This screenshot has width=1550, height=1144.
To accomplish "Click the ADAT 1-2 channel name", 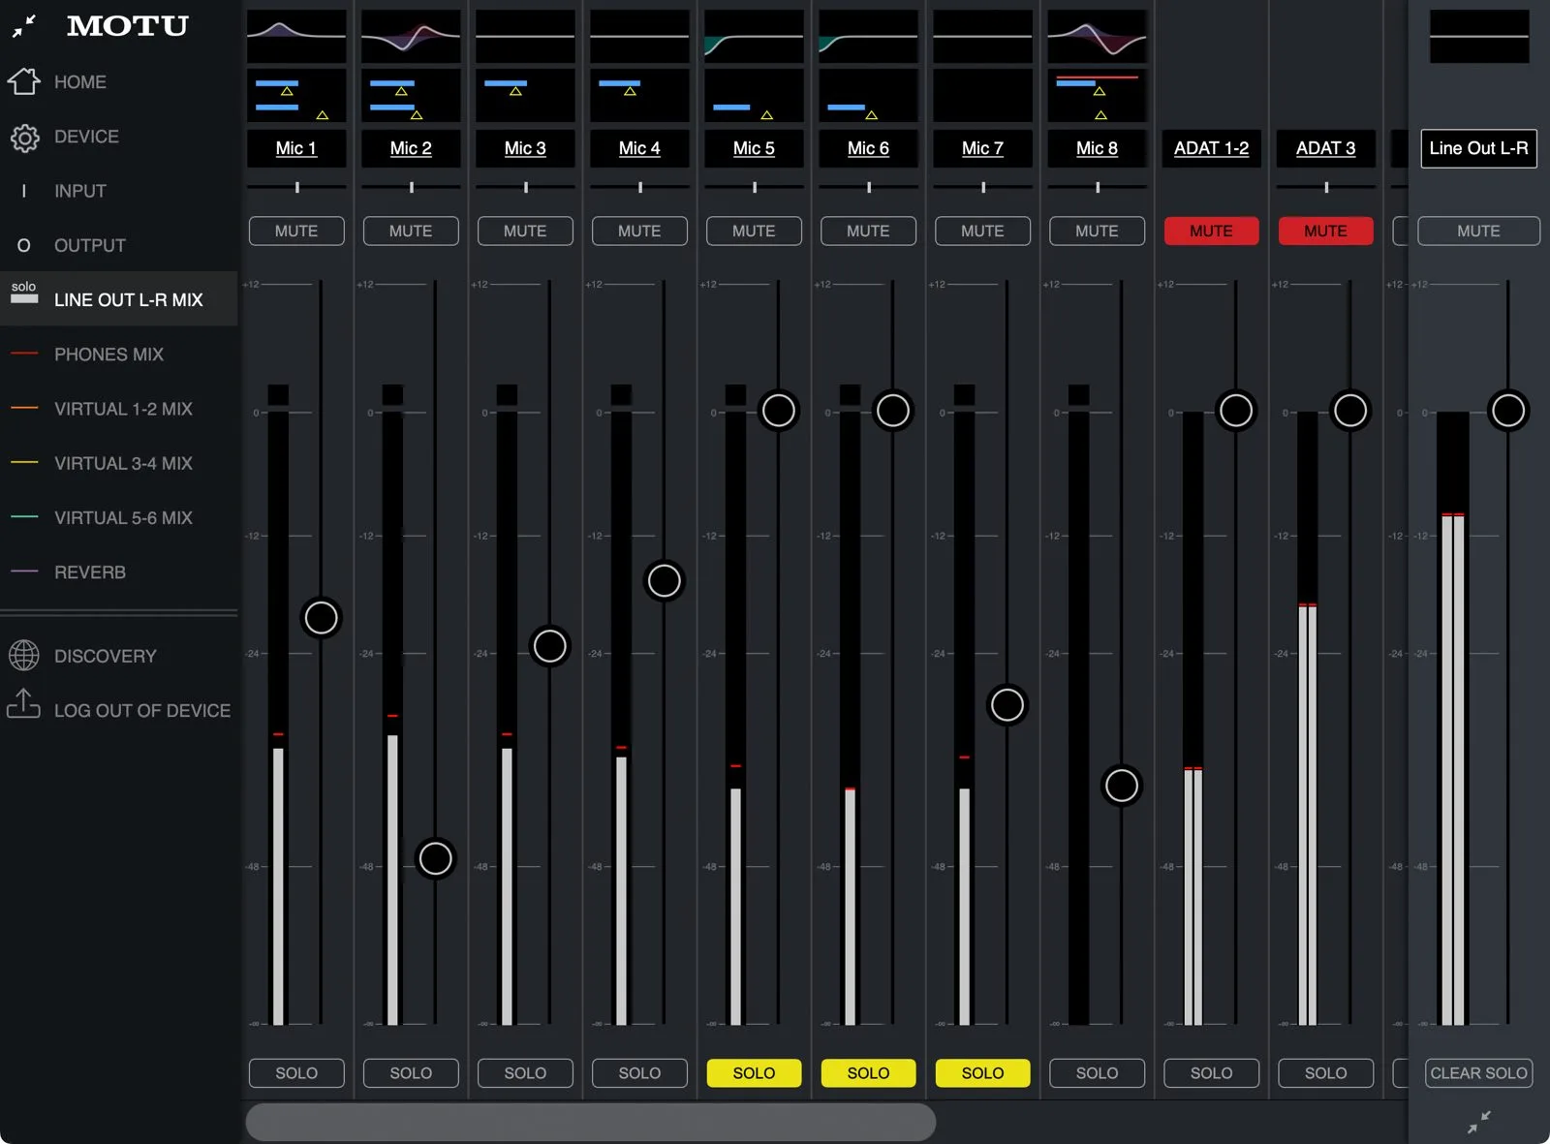I will tap(1211, 148).
